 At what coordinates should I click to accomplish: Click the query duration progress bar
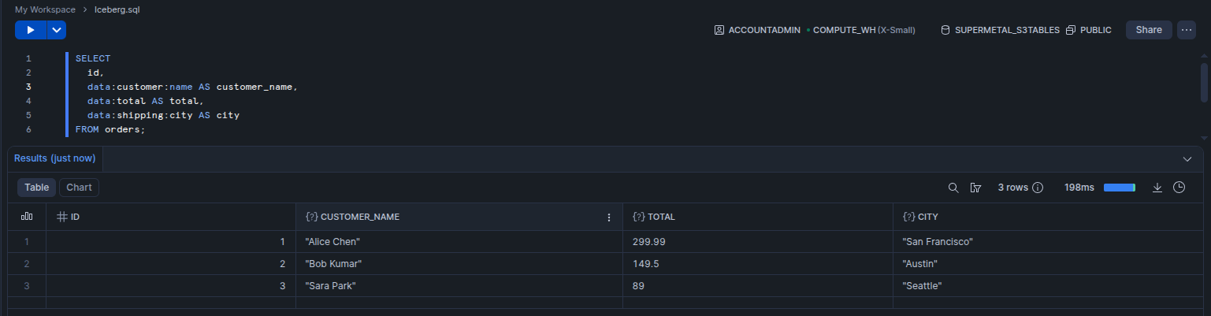click(x=1120, y=188)
